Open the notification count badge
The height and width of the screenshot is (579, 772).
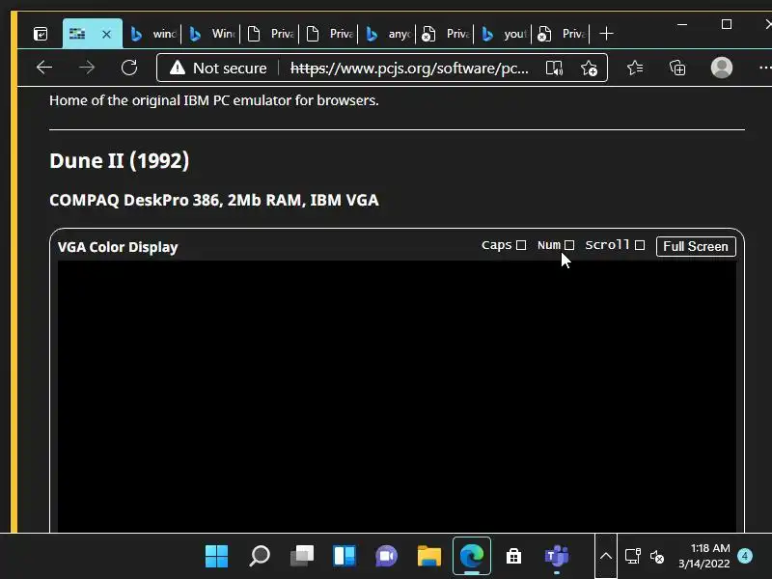(x=745, y=556)
